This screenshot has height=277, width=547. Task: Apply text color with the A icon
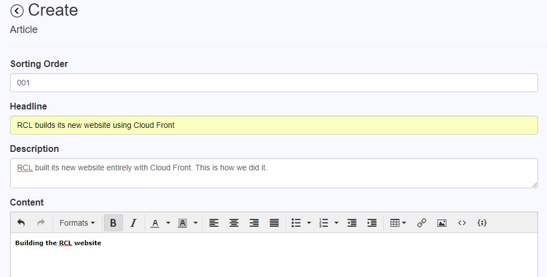tap(155, 223)
